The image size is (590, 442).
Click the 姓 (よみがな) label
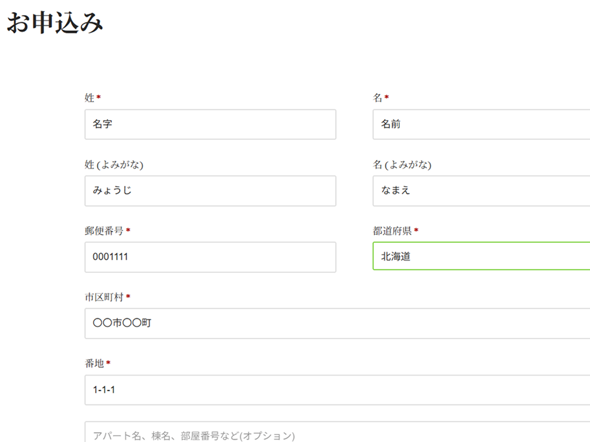(x=114, y=165)
